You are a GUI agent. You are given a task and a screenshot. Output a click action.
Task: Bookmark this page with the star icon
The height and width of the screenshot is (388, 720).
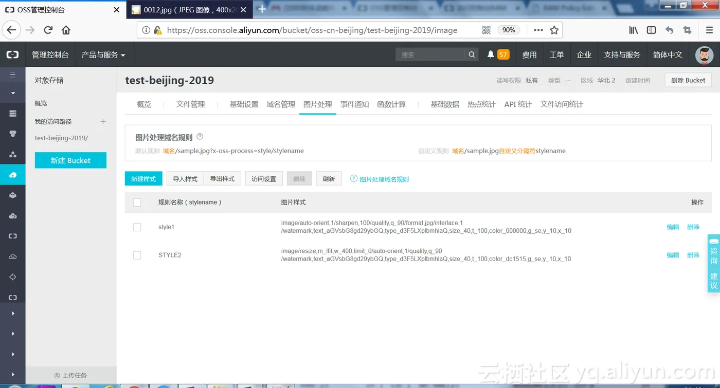pyautogui.click(x=554, y=30)
